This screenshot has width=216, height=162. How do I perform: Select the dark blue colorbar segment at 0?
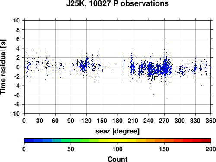click(x=29, y=140)
